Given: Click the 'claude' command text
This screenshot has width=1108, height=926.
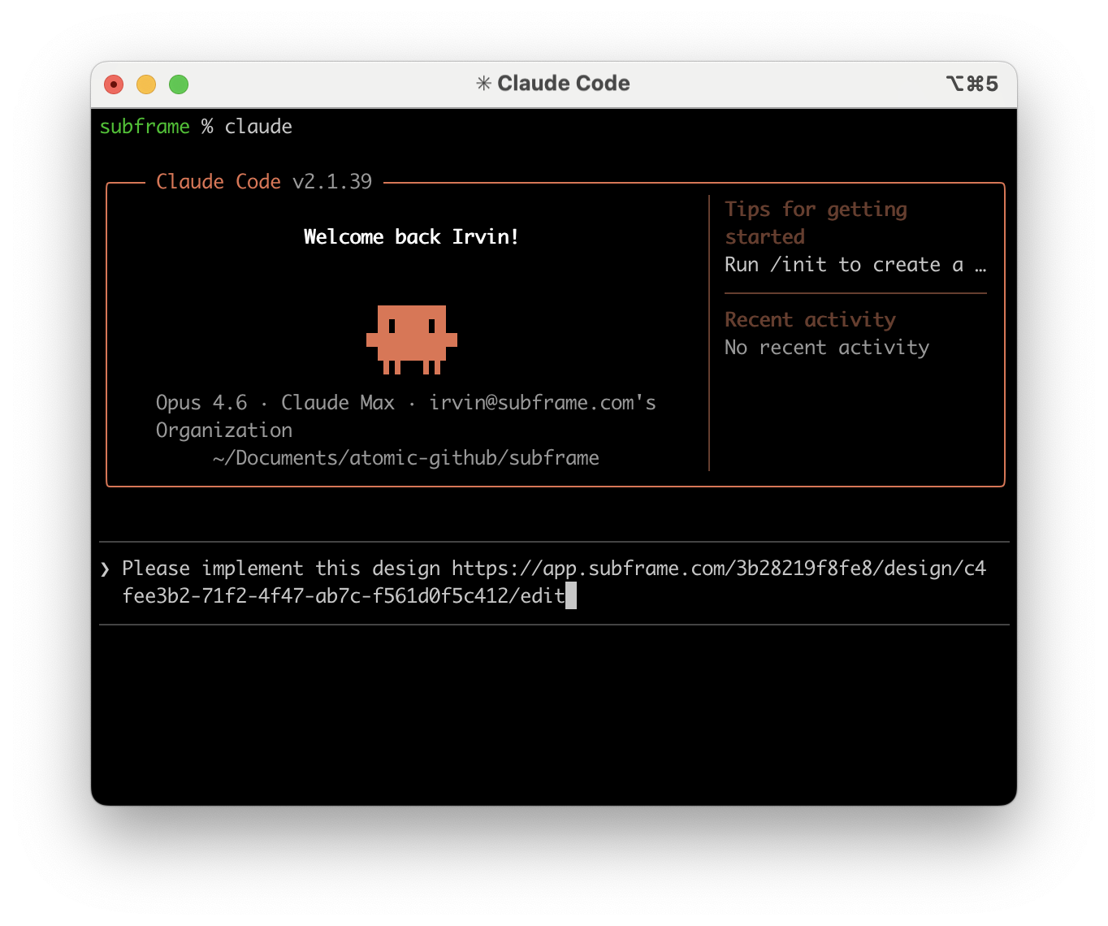Looking at the screenshot, I should [258, 127].
